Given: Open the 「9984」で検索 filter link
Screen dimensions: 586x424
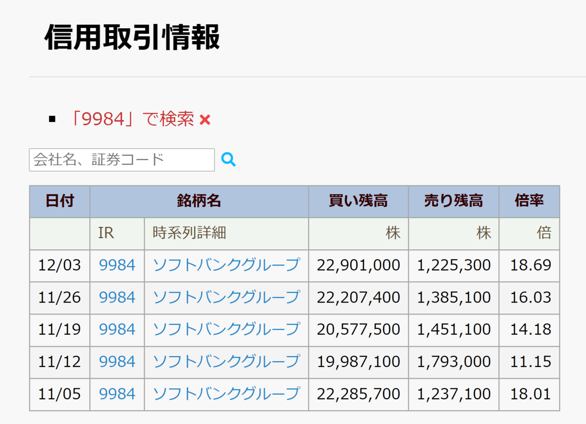Looking at the screenshot, I should coord(132,119).
